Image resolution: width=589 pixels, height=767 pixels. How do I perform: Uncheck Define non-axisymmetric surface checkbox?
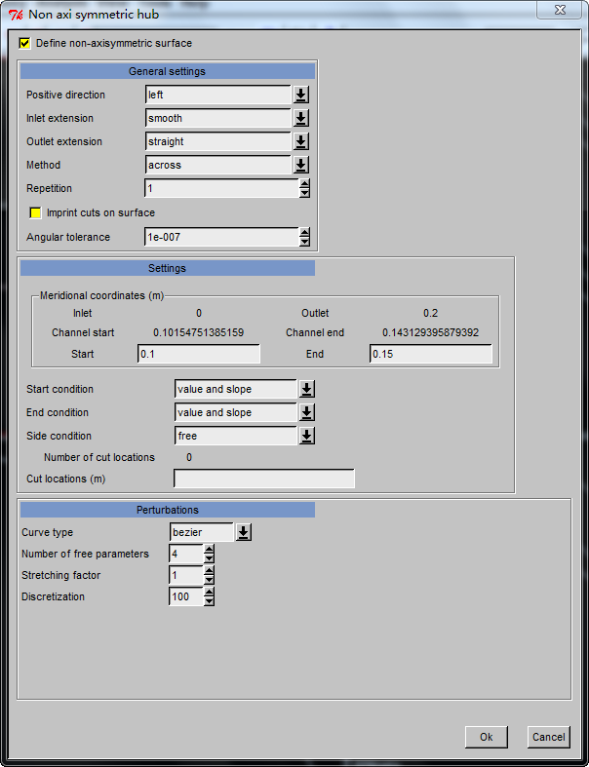(24, 43)
